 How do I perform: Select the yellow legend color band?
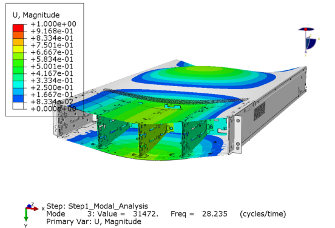coord(18,49)
